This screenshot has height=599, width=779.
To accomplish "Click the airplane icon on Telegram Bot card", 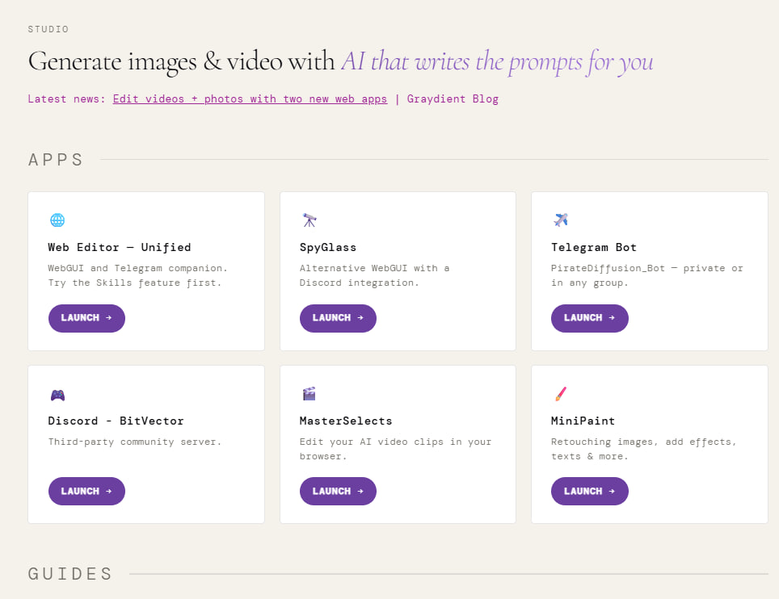I will (561, 220).
